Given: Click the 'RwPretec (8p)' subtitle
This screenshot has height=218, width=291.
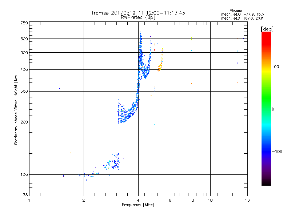Looking at the screenshot, I should [x=138, y=17].
